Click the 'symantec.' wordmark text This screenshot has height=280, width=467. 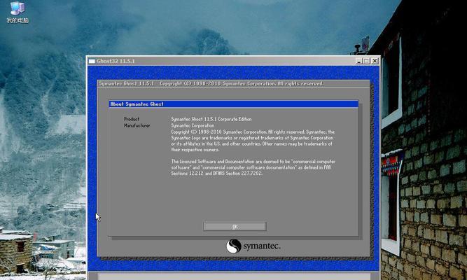coord(262,246)
